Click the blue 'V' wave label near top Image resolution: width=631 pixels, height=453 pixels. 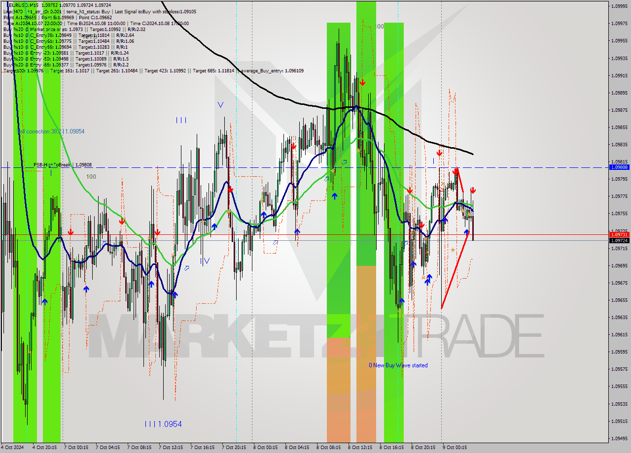pyautogui.click(x=220, y=104)
